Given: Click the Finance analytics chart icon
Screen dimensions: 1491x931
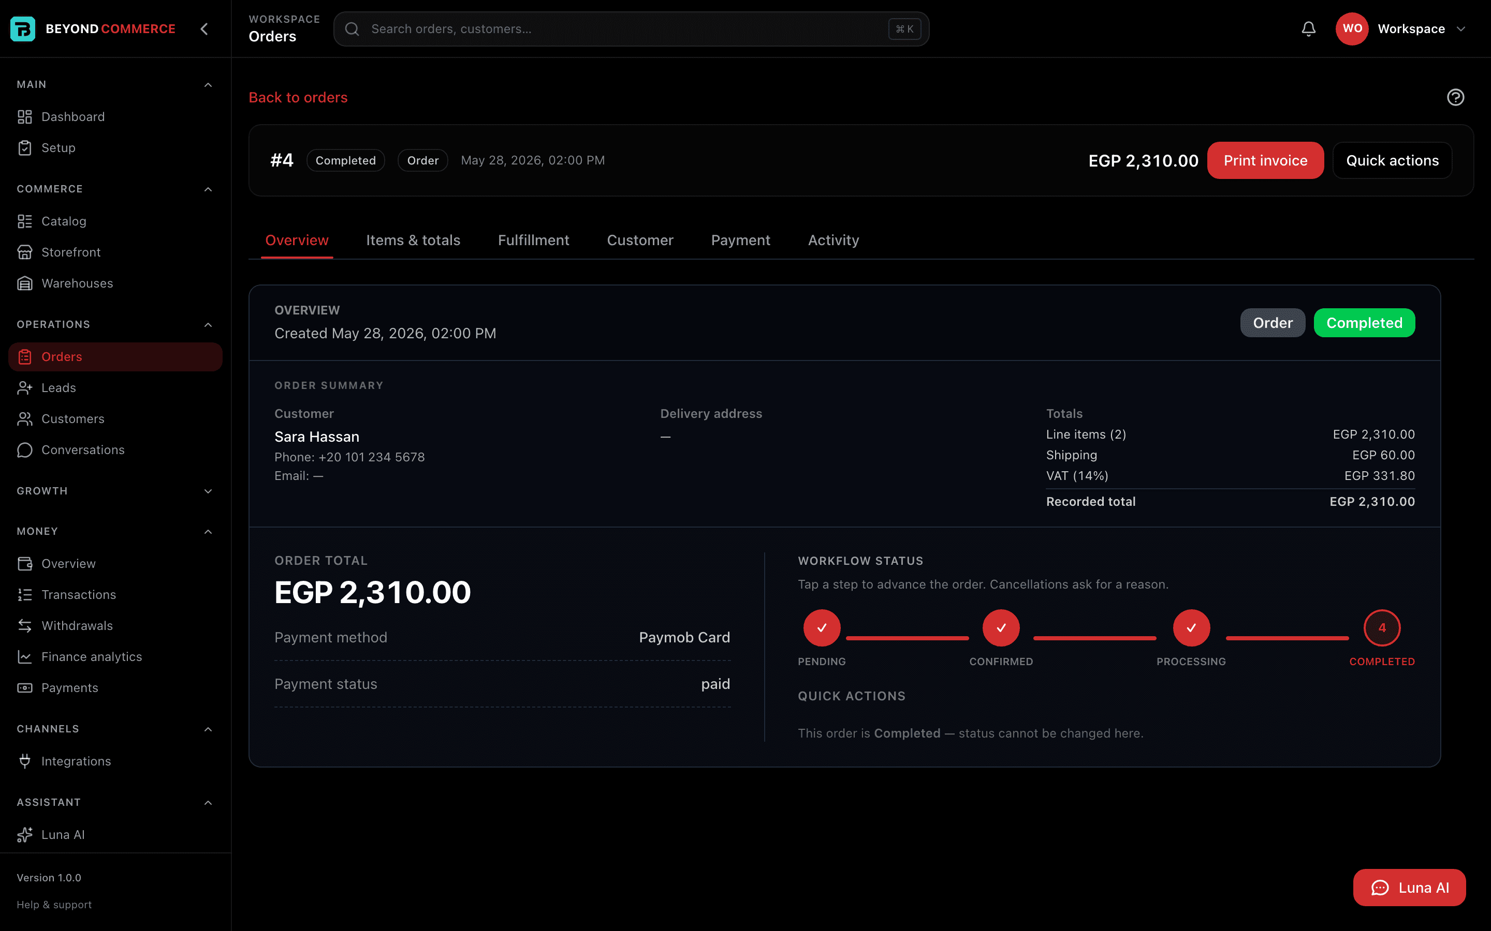Looking at the screenshot, I should 25,657.
